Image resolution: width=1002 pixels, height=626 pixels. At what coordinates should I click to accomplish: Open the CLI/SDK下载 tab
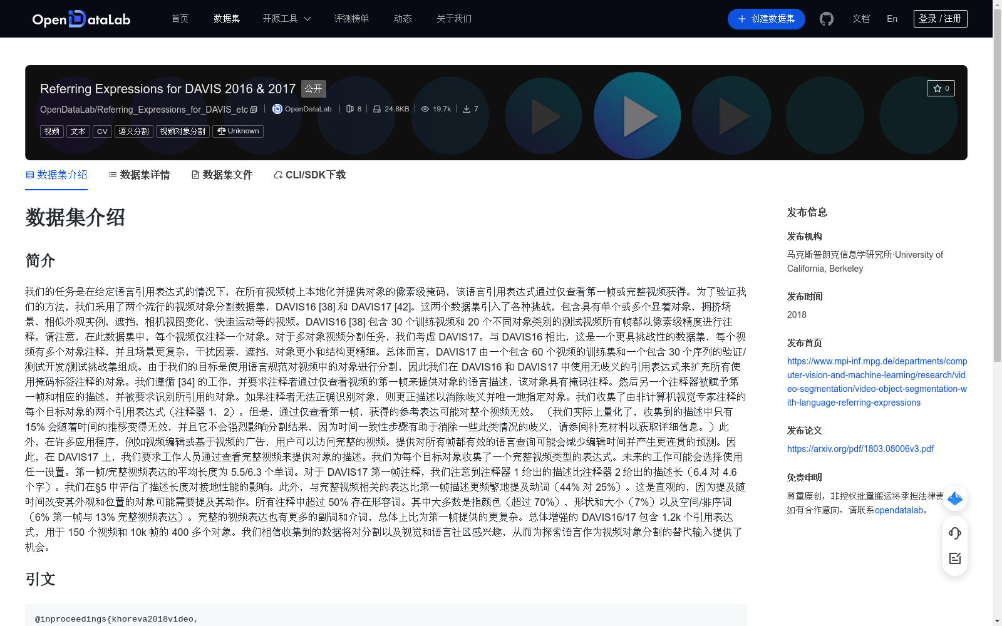(x=309, y=175)
